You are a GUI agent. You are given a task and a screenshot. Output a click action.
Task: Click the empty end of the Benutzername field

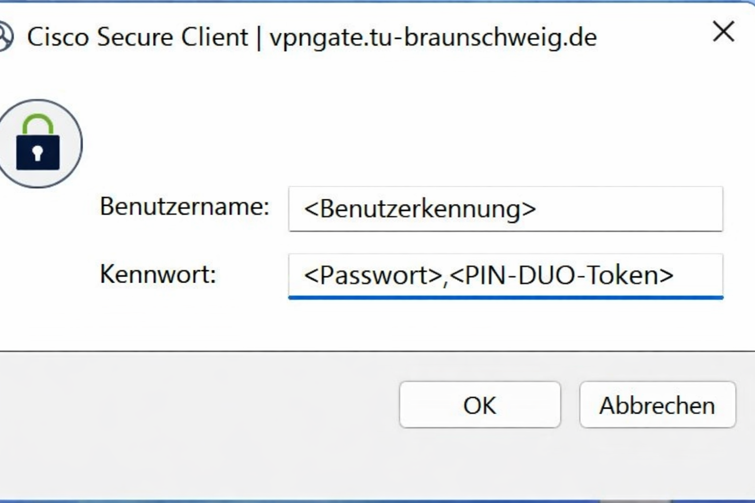click(639, 209)
